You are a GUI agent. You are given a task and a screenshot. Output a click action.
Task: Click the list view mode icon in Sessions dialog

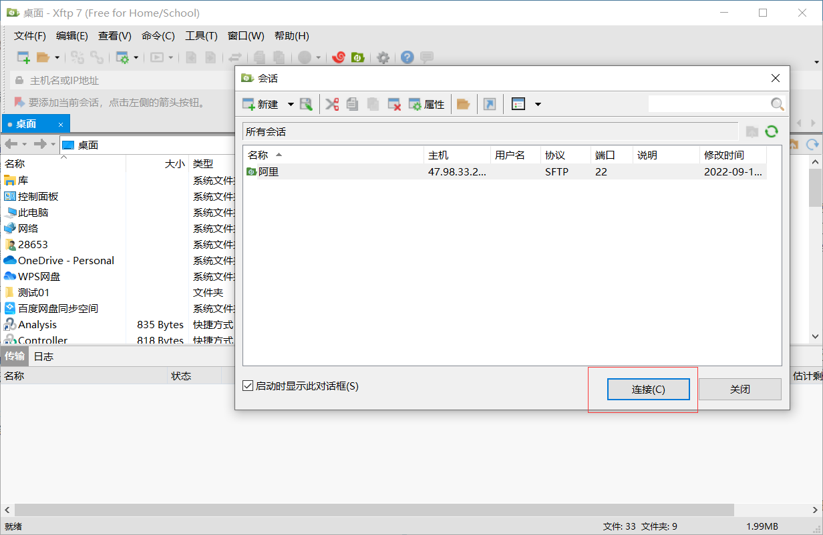[x=518, y=104]
